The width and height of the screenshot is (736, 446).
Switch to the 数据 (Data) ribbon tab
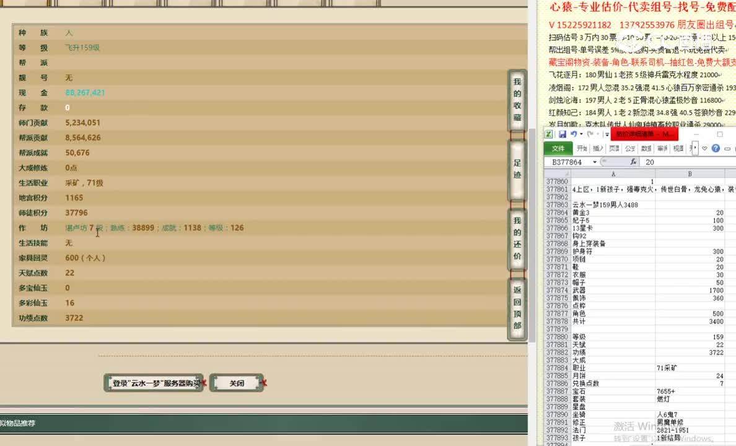click(646, 147)
